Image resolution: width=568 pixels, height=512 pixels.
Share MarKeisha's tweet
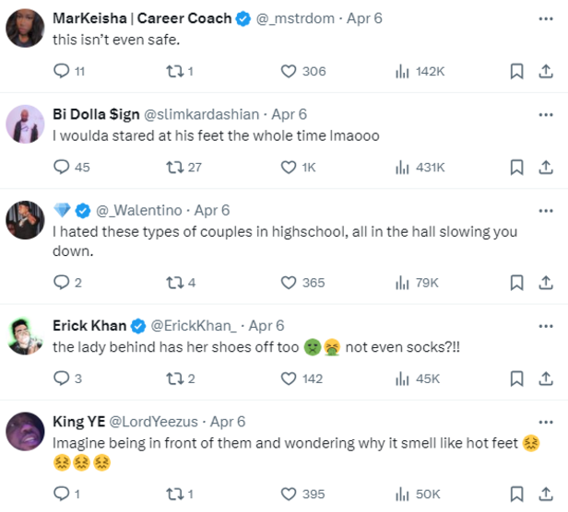tap(545, 71)
